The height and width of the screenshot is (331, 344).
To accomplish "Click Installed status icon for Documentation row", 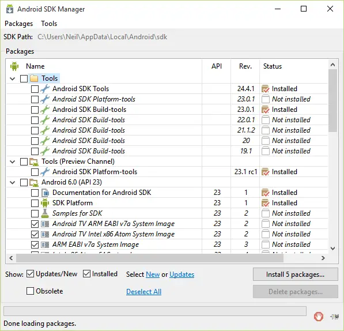I will [266, 193].
